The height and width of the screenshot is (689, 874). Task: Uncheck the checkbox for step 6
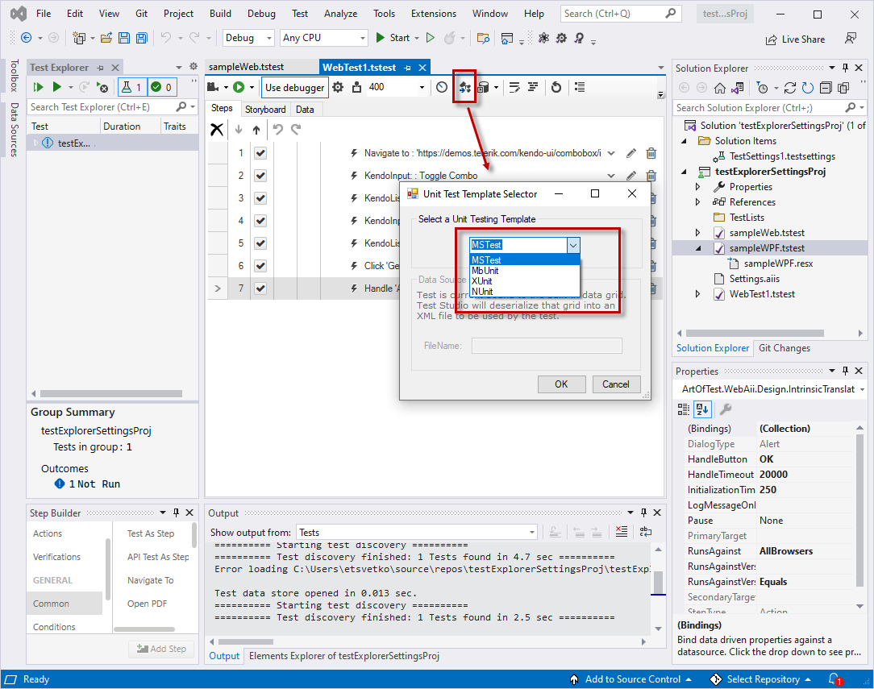260,266
